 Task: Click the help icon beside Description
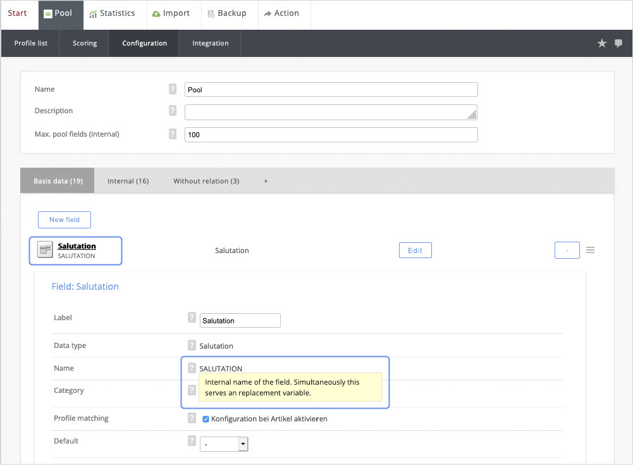(173, 111)
